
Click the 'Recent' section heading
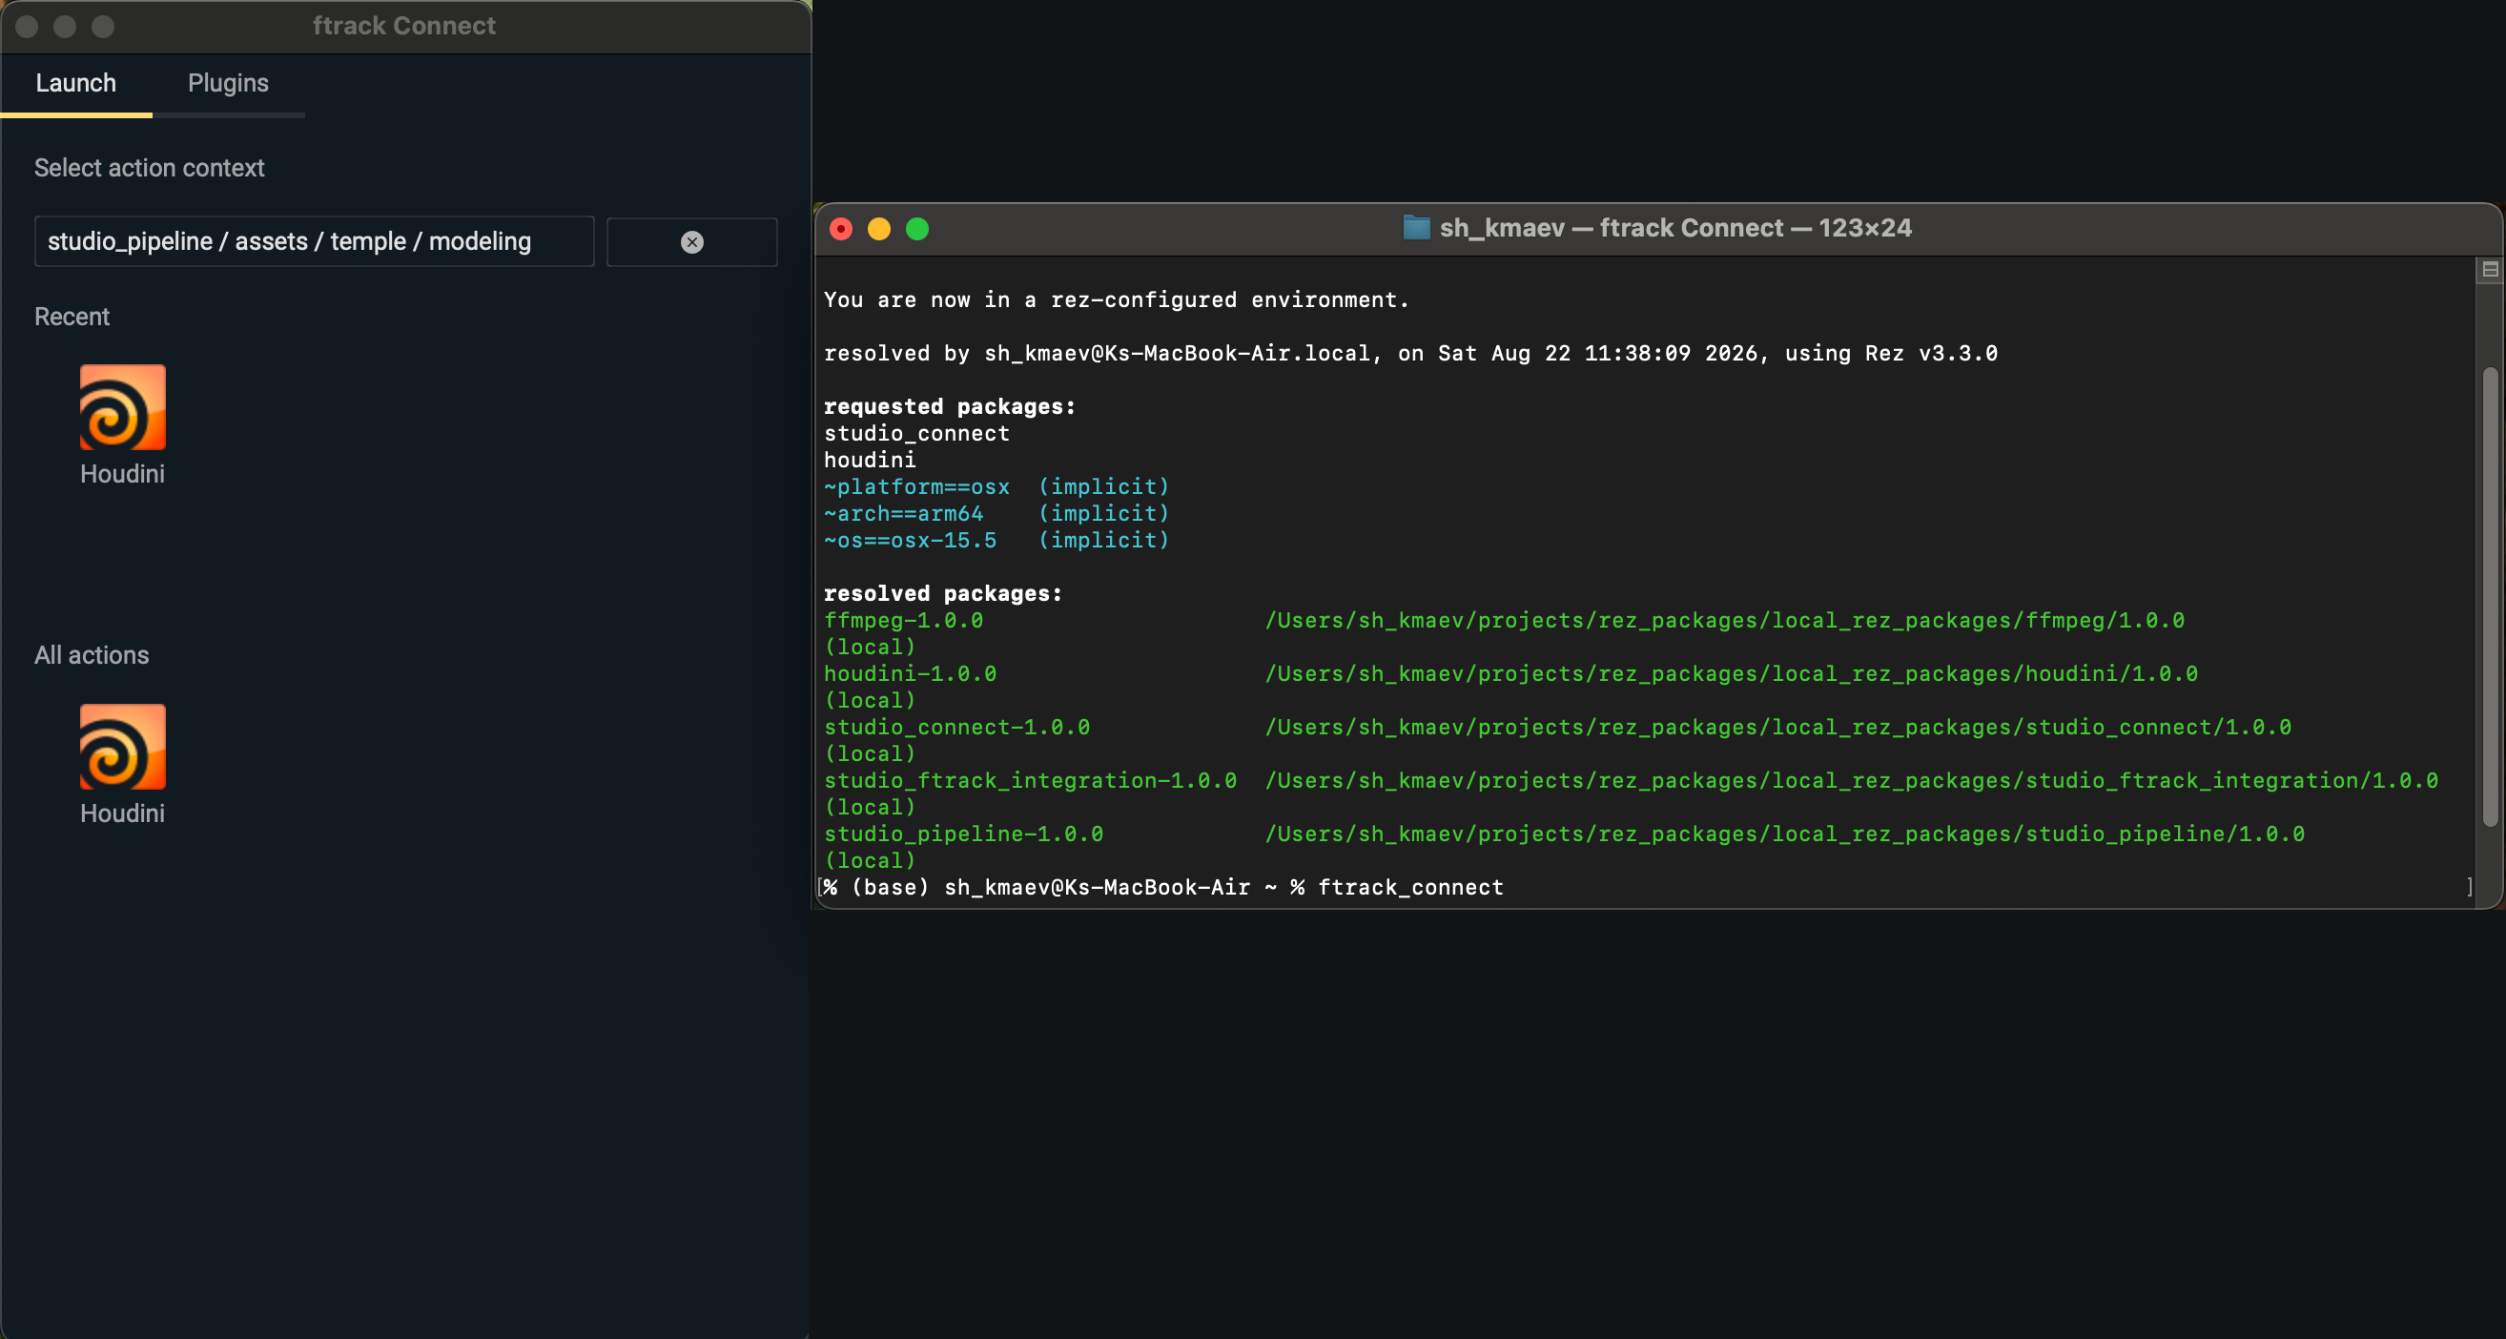point(72,318)
